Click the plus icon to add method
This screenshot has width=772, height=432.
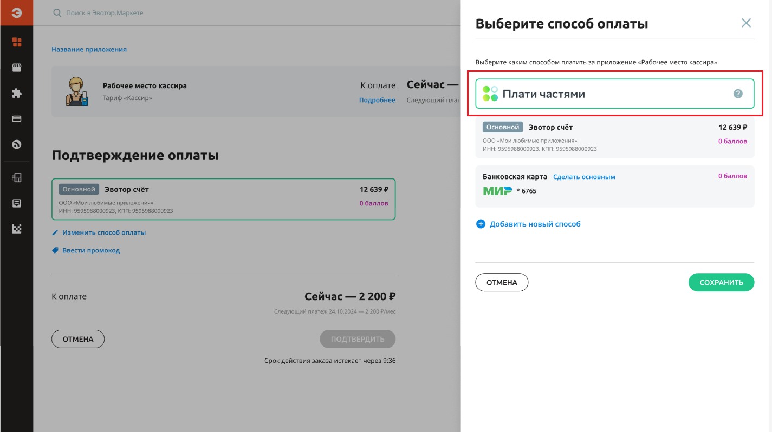coord(481,224)
